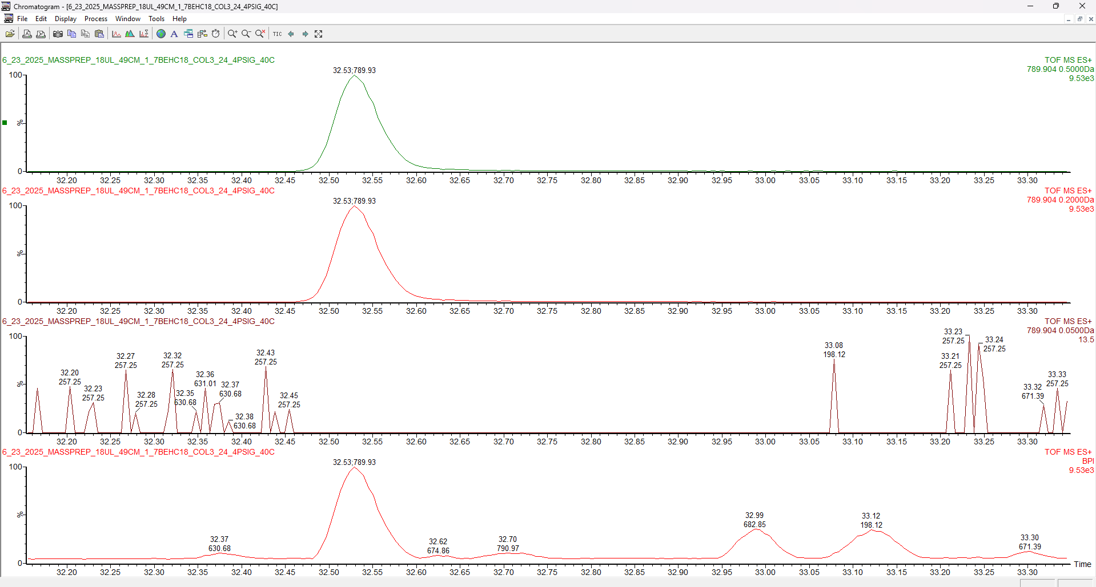1096x587 pixels.
Task: Reset zoom with magnifier X icon
Action: point(260,34)
